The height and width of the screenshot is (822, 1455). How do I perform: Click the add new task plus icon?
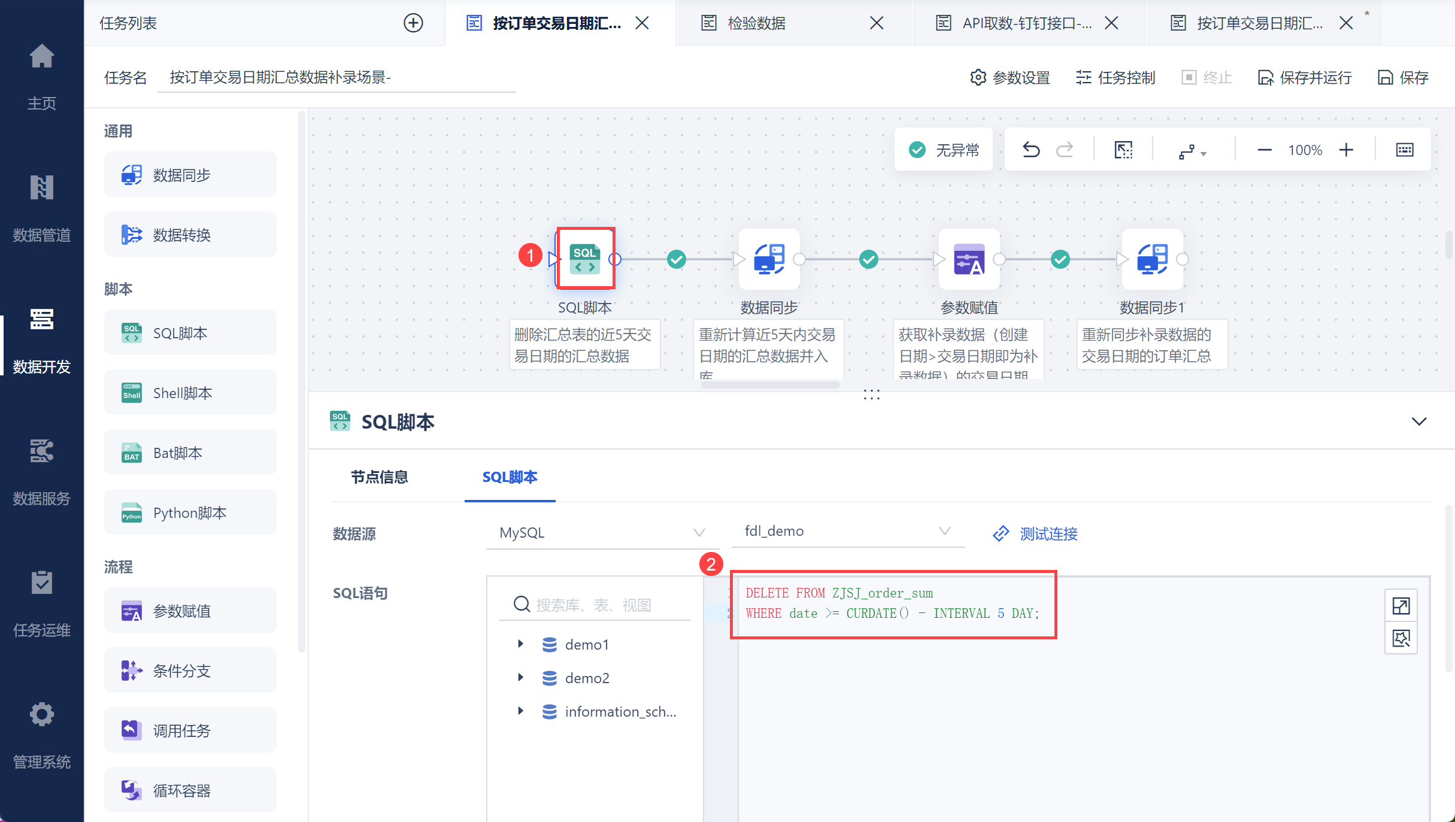(413, 23)
